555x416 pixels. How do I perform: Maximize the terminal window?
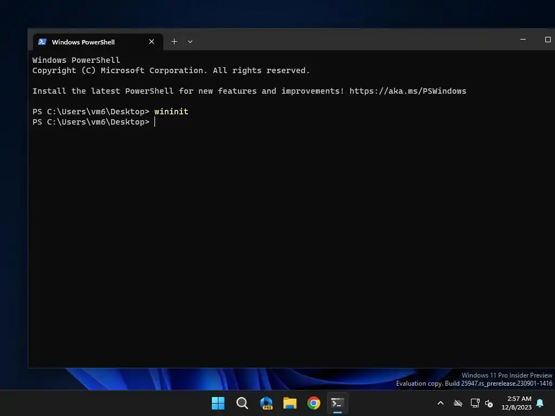coord(547,40)
